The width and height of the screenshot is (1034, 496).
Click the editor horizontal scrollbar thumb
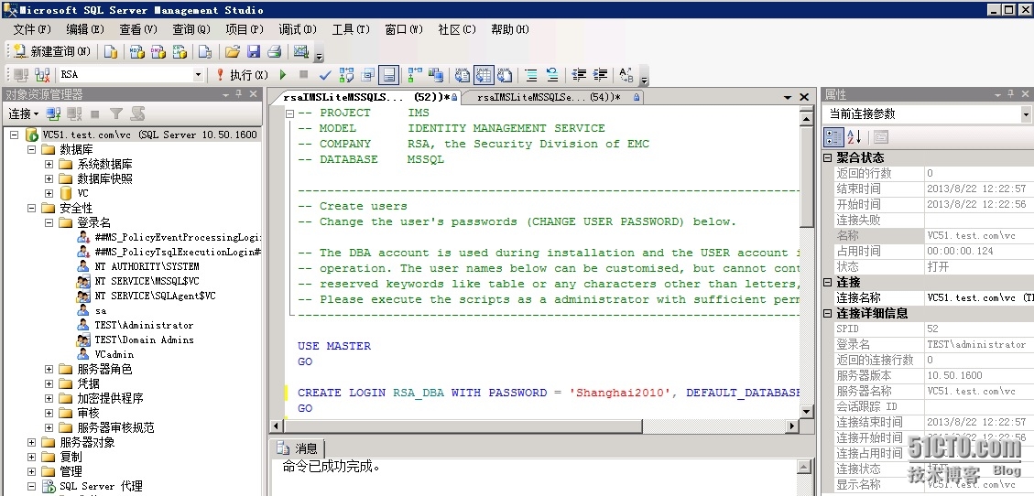point(463,426)
